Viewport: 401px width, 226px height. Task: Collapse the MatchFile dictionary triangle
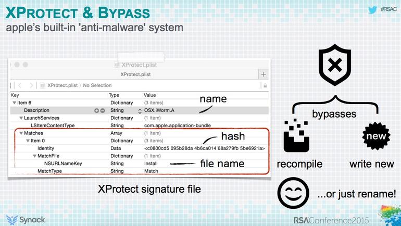click(34, 156)
